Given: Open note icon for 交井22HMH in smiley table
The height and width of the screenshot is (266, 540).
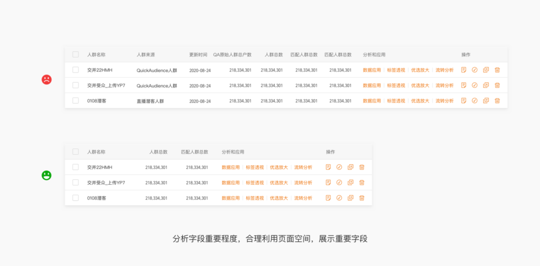Looking at the screenshot, I should [x=328, y=167].
